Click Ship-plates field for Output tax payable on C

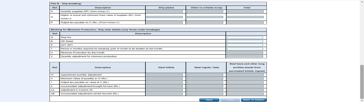[164, 23]
